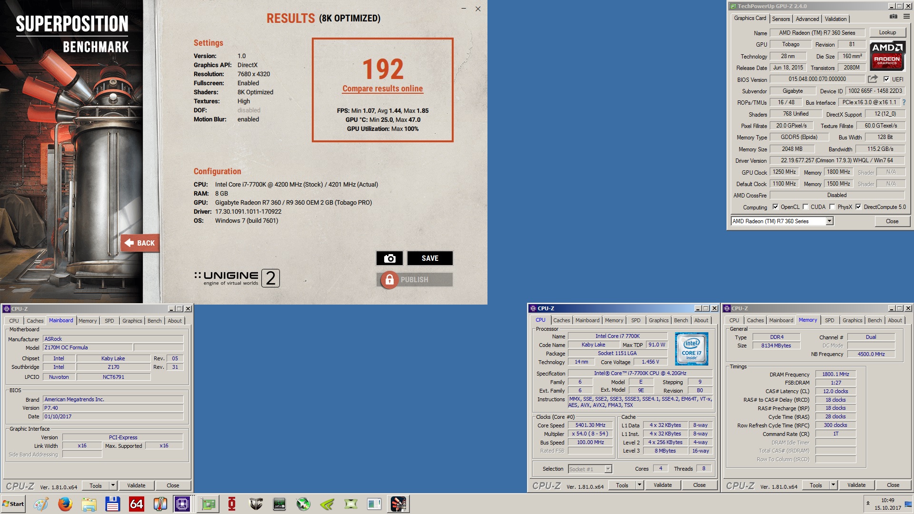Image resolution: width=914 pixels, height=514 pixels.
Task: Click Validate in the Mainboard CPU-Z window
Action: [x=136, y=485]
